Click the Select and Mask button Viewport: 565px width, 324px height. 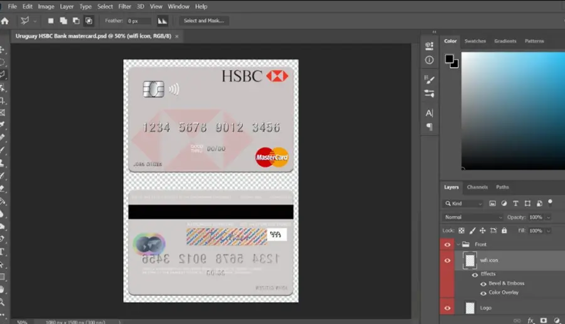[x=203, y=21]
